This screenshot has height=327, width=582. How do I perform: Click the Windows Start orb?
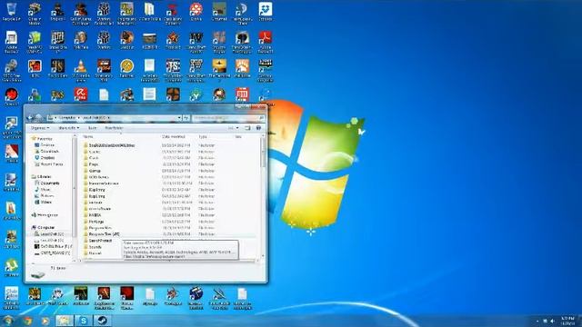(x=8, y=321)
